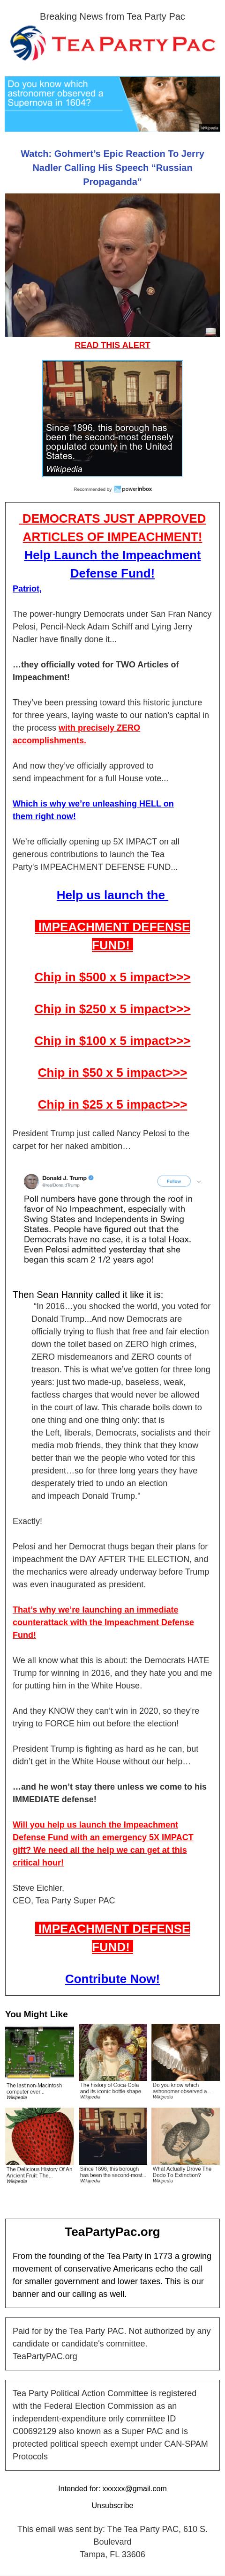This screenshot has height=2576, width=225.
Task: Open the Supernova 1604 astronomer ad banner
Action: click(x=112, y=104)
